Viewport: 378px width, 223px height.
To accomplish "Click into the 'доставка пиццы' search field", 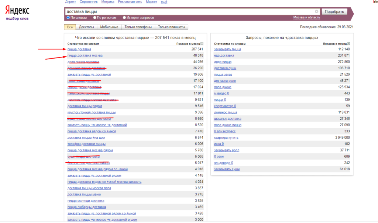I will tap(188, 11).
